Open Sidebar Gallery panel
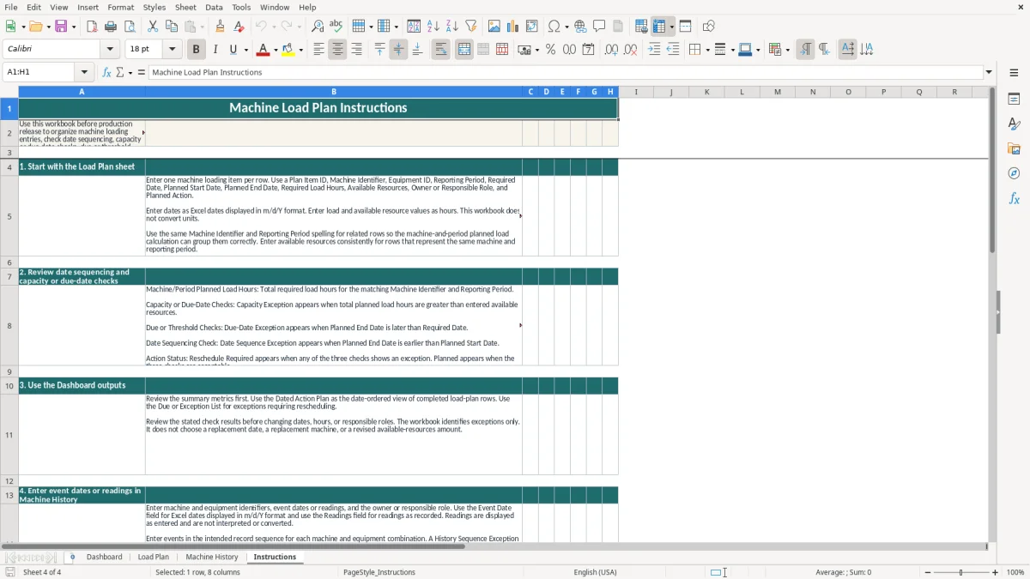 1014,149
